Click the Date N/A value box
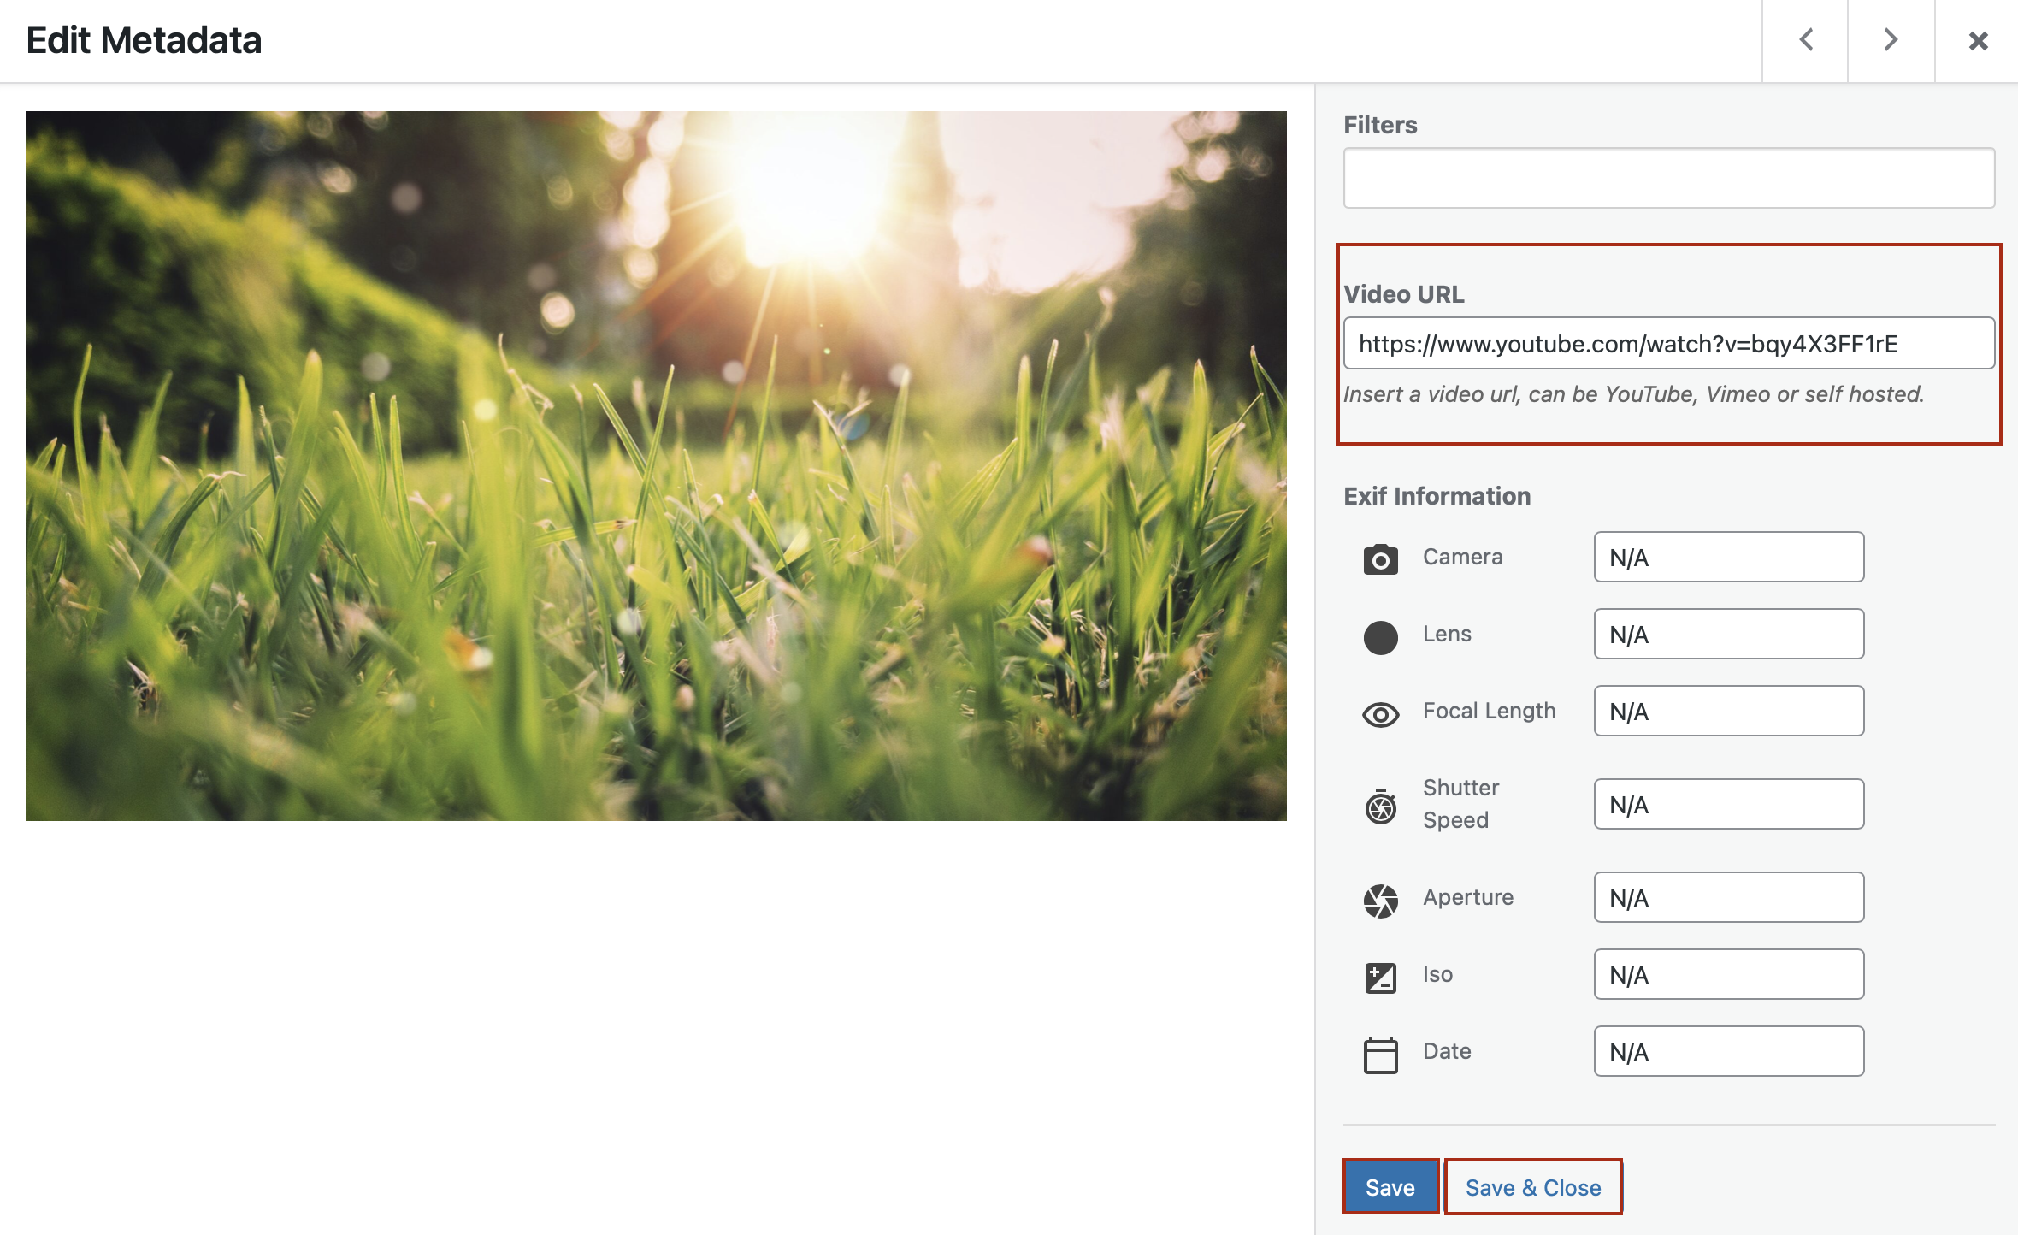 1729,1050
